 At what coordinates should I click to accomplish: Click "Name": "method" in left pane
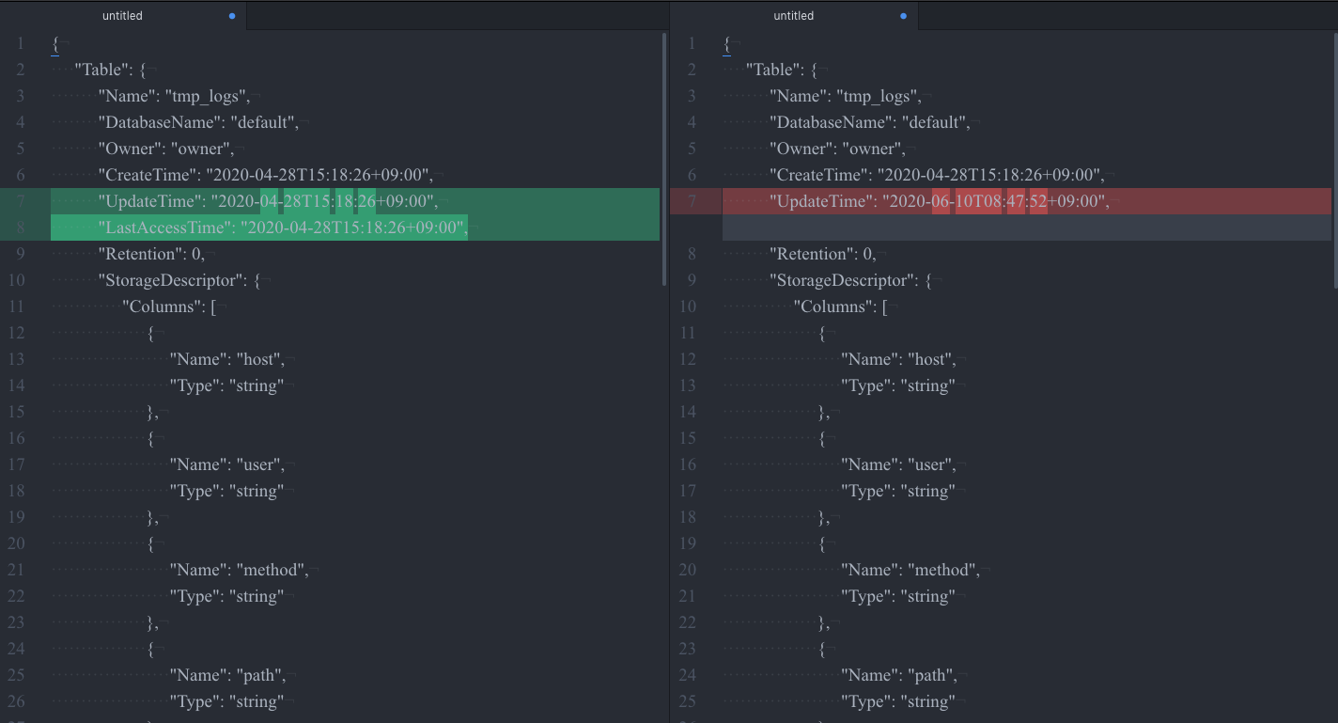(x=239, y=570)
